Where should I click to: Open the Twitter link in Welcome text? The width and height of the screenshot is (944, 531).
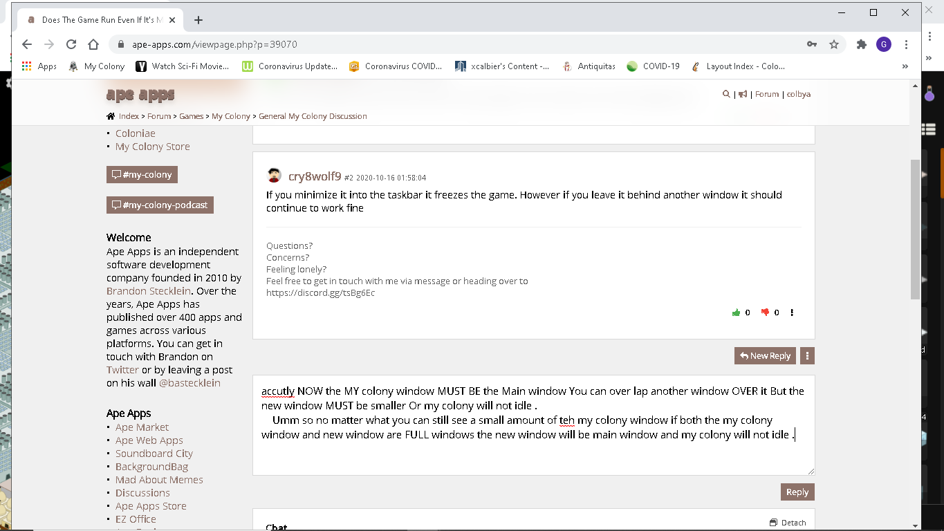click(x=122, y=370)
